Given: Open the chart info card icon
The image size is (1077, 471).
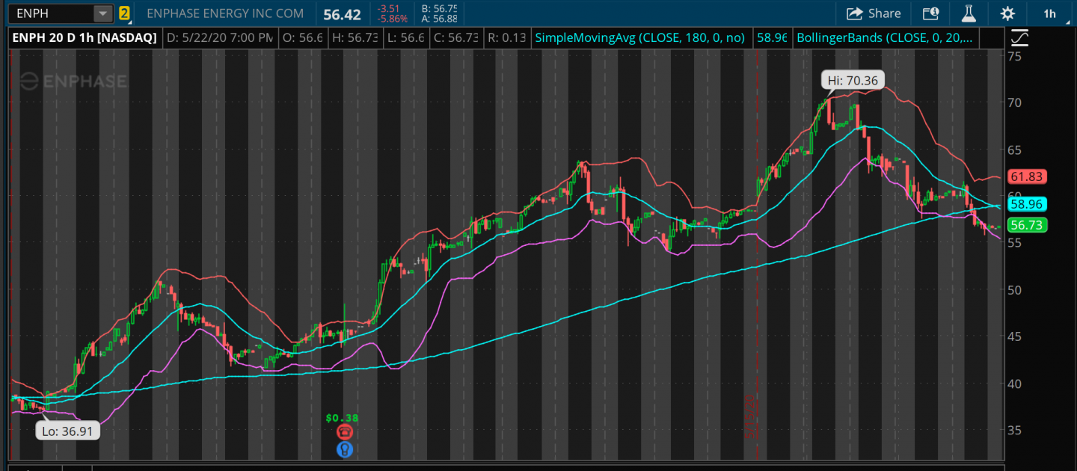Looking at the screenshot, I should 930,13.
